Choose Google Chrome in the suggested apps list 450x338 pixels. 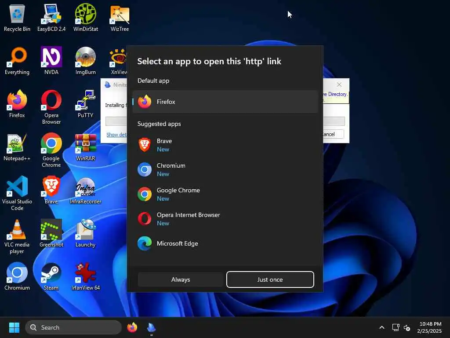(x=225, y=194)
